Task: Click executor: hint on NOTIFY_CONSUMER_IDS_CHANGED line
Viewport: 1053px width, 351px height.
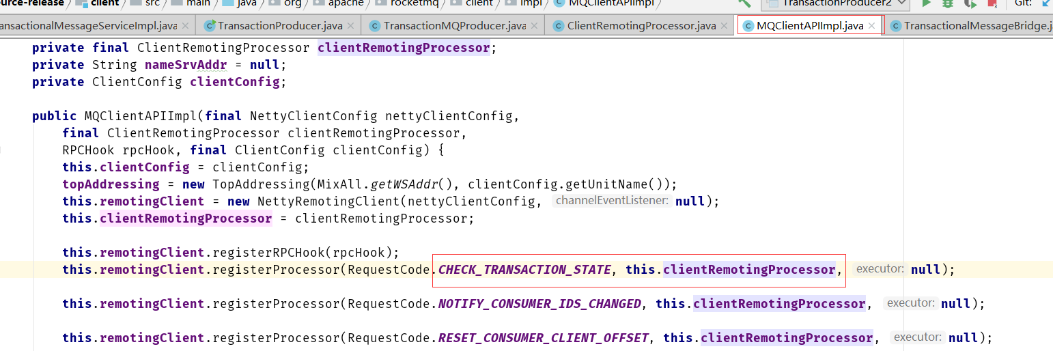Action: (910, 303)
